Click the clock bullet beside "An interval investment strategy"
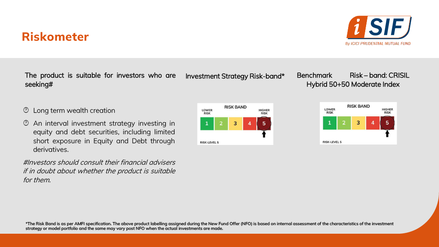Viewport: 439px width, 247px height. coord(26,123)
